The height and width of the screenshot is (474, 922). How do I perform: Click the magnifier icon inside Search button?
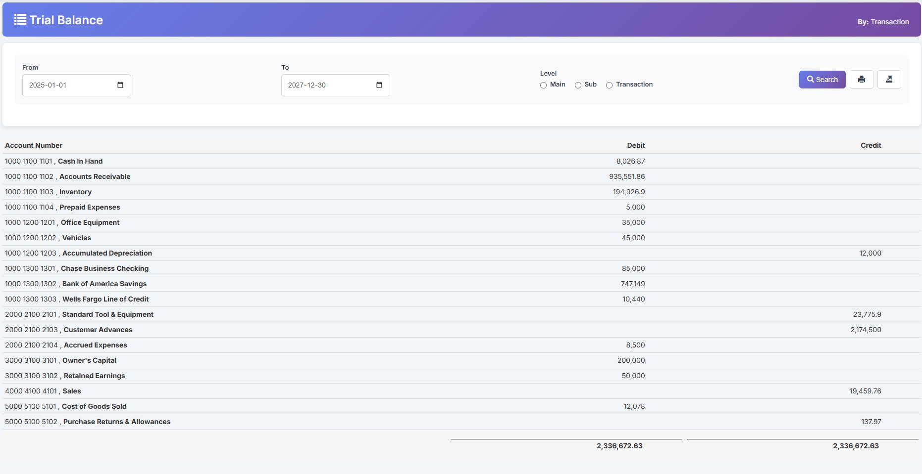point(811,80)
